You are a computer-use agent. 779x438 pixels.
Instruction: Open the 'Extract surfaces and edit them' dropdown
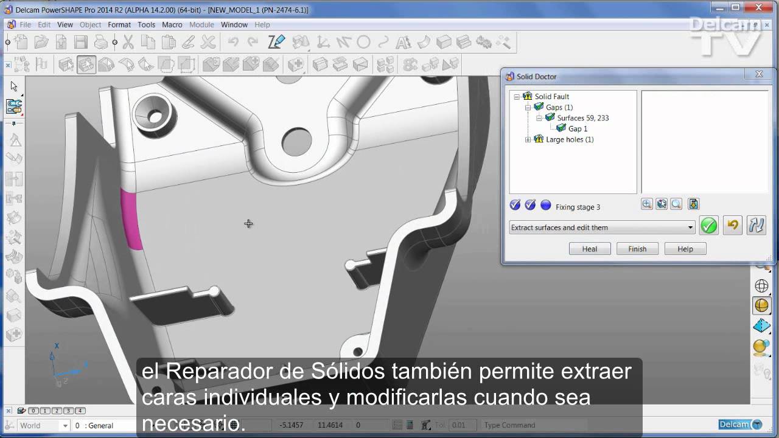[x=602, y=228]
